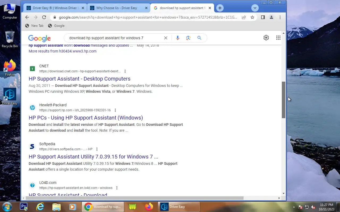Clear the Google search query
340x212 pixels.
[x=165, y=38]
